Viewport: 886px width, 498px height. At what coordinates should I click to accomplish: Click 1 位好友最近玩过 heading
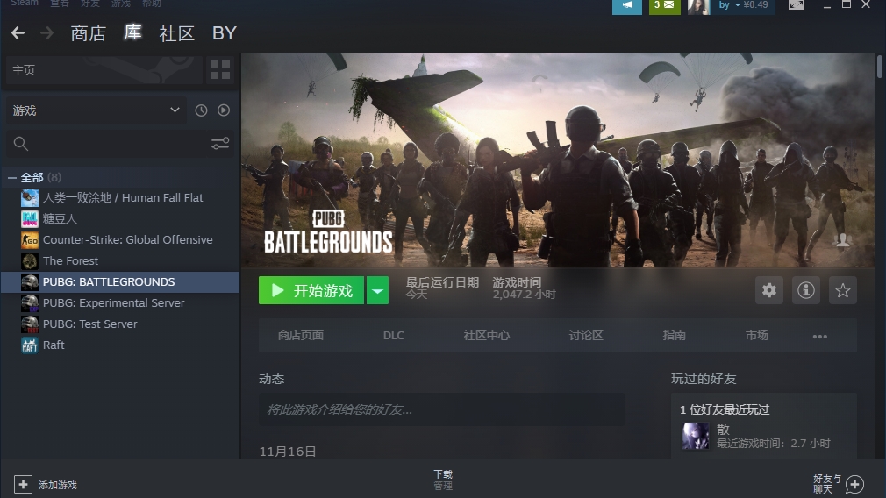point(725,409)
